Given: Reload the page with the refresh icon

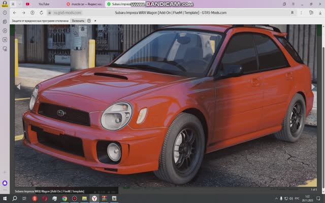Looking at the screenshot, I should (41, 13).
